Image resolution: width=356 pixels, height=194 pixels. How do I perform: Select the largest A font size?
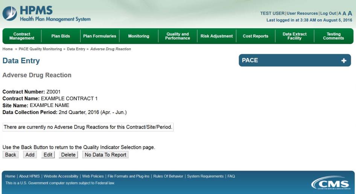350,13
